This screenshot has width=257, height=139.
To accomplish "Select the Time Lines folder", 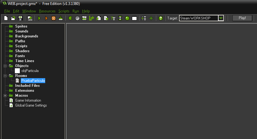I will pyautogui.click(x=25, y=61).
